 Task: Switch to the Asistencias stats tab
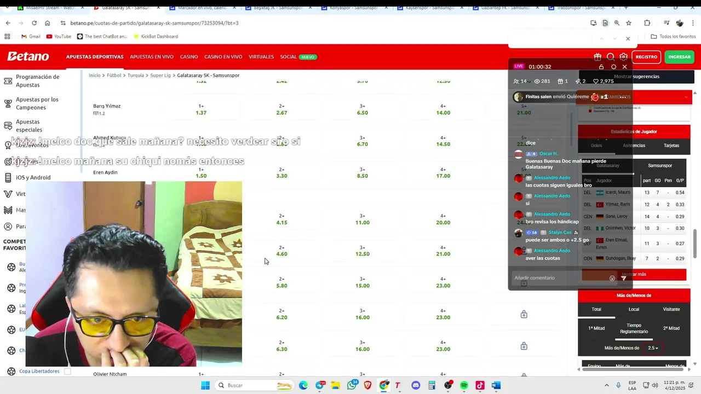634,146
